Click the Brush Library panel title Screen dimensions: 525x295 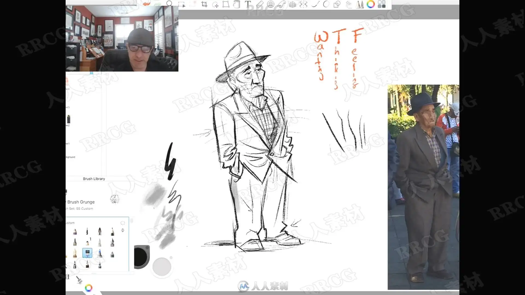click(x=94, y=179)
